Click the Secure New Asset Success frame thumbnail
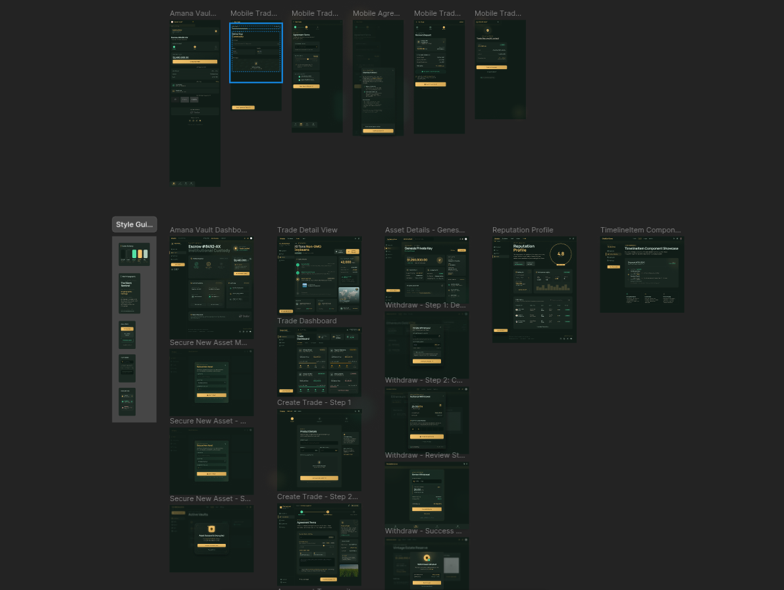 [x=211, y=539]
